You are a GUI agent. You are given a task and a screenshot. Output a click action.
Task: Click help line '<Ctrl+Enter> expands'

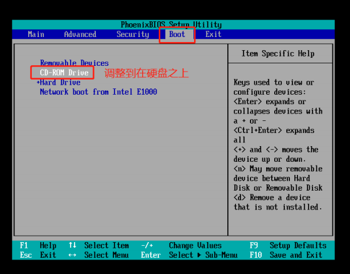point(274,130)
